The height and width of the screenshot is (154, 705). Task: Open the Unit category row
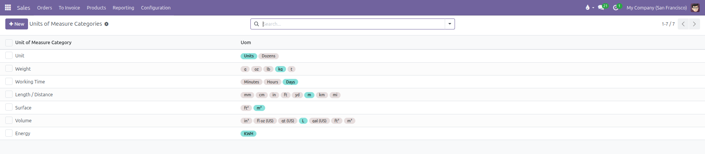pos(352,56)
